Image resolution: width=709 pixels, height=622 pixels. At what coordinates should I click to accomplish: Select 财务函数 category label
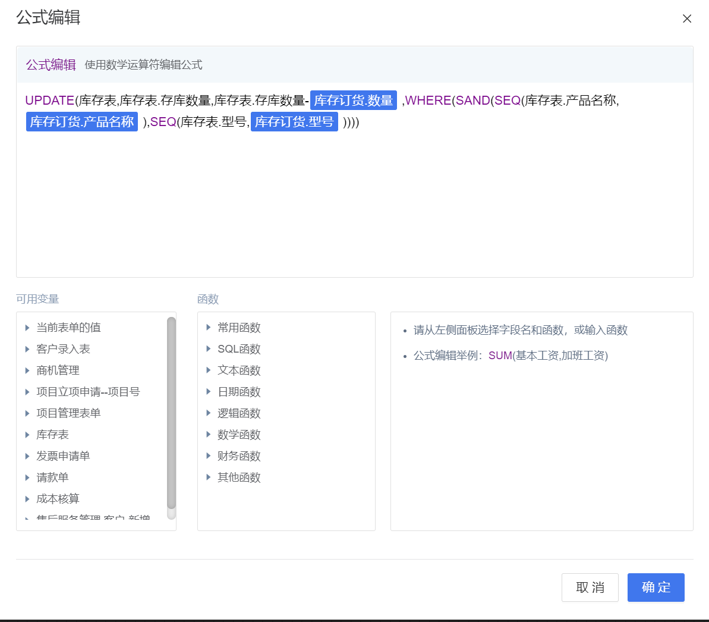239,456
